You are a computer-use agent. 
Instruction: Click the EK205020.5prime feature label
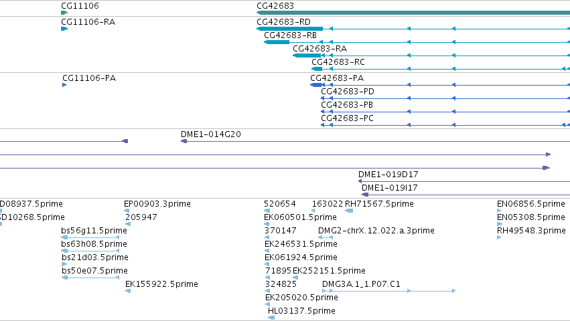click(301, 298)
